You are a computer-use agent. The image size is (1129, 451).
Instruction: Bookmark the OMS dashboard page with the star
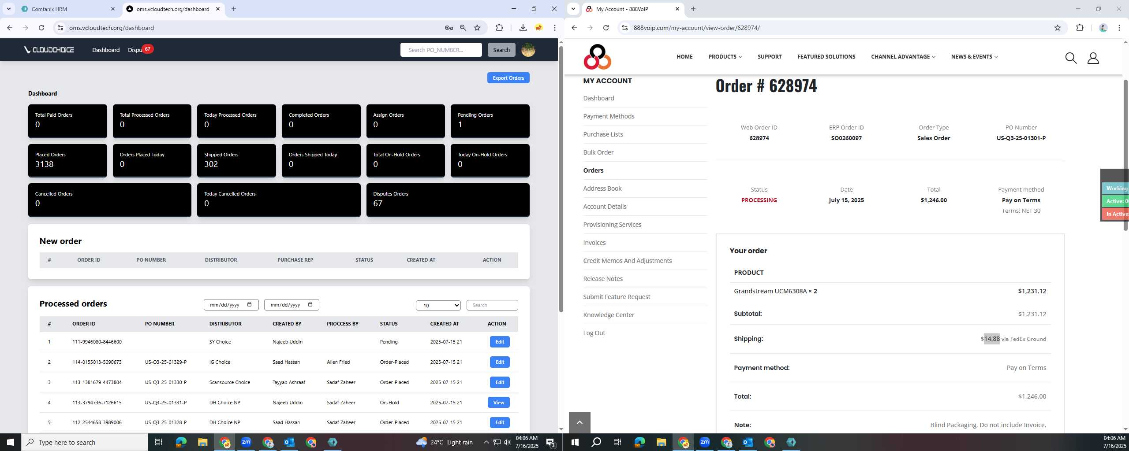477,28
